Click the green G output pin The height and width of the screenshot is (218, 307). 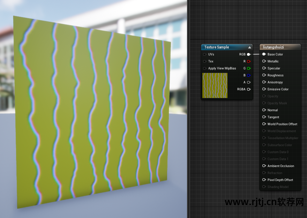tap(249, 68)
